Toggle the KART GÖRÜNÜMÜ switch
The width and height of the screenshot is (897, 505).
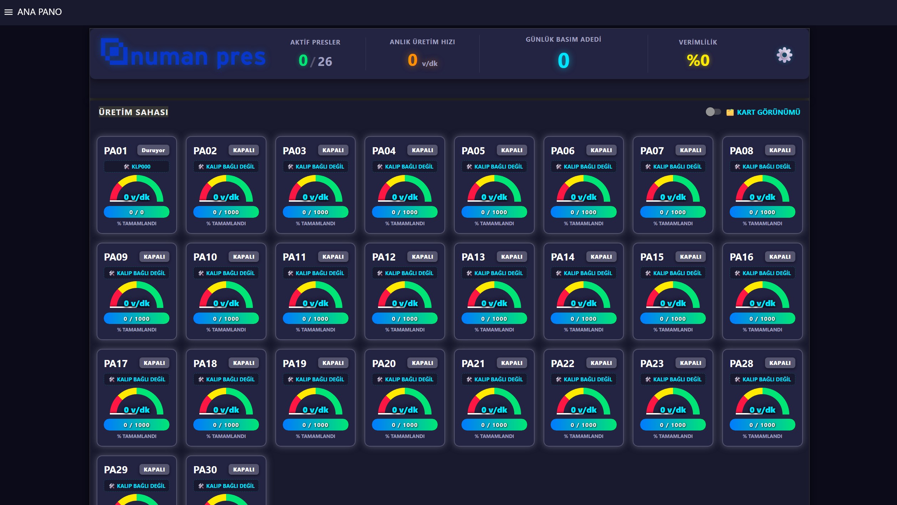[713, 112]
